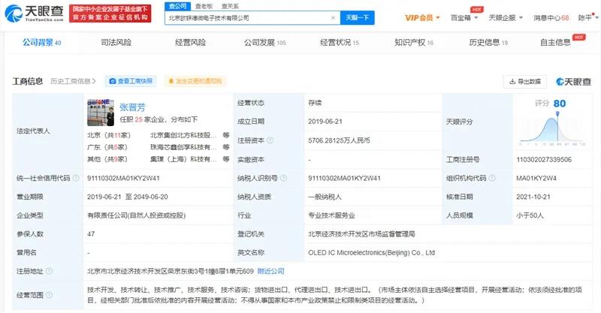Open the legal representative photo thumbnail

(102, 113)
